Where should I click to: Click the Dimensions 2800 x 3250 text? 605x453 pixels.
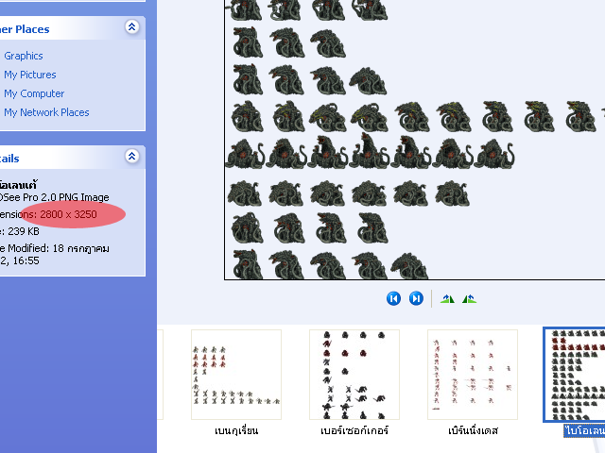(x=48, y=214)
